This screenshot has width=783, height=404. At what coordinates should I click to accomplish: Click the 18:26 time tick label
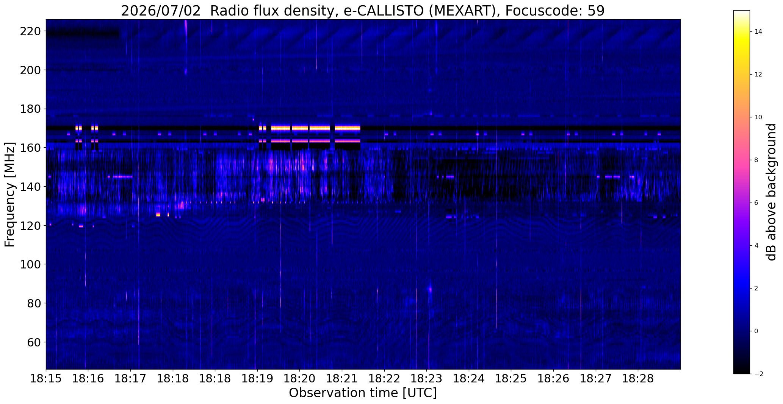point(554,379)
